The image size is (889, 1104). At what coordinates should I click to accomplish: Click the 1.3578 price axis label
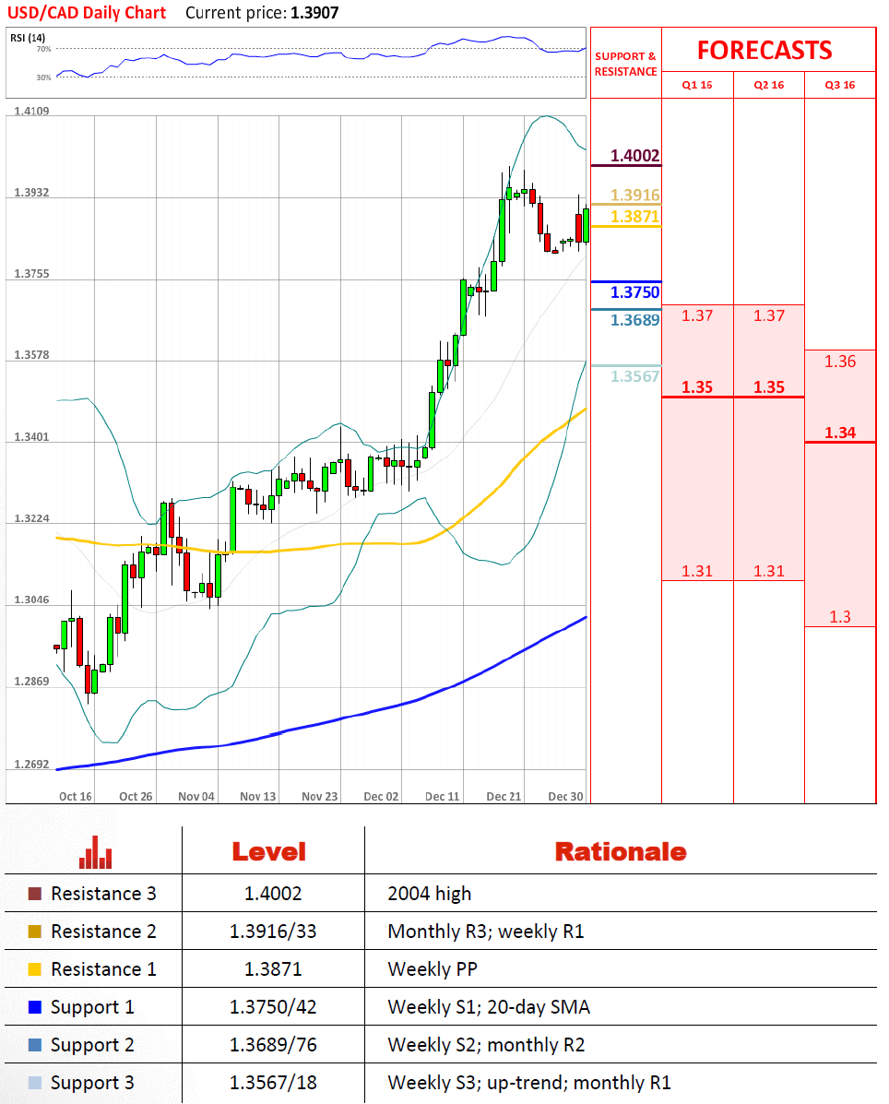click(31, 355)
